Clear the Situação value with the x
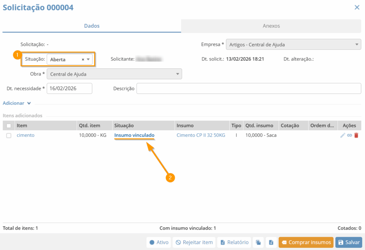This screenshot has height=250, width=365. click(x=83, y=60)
